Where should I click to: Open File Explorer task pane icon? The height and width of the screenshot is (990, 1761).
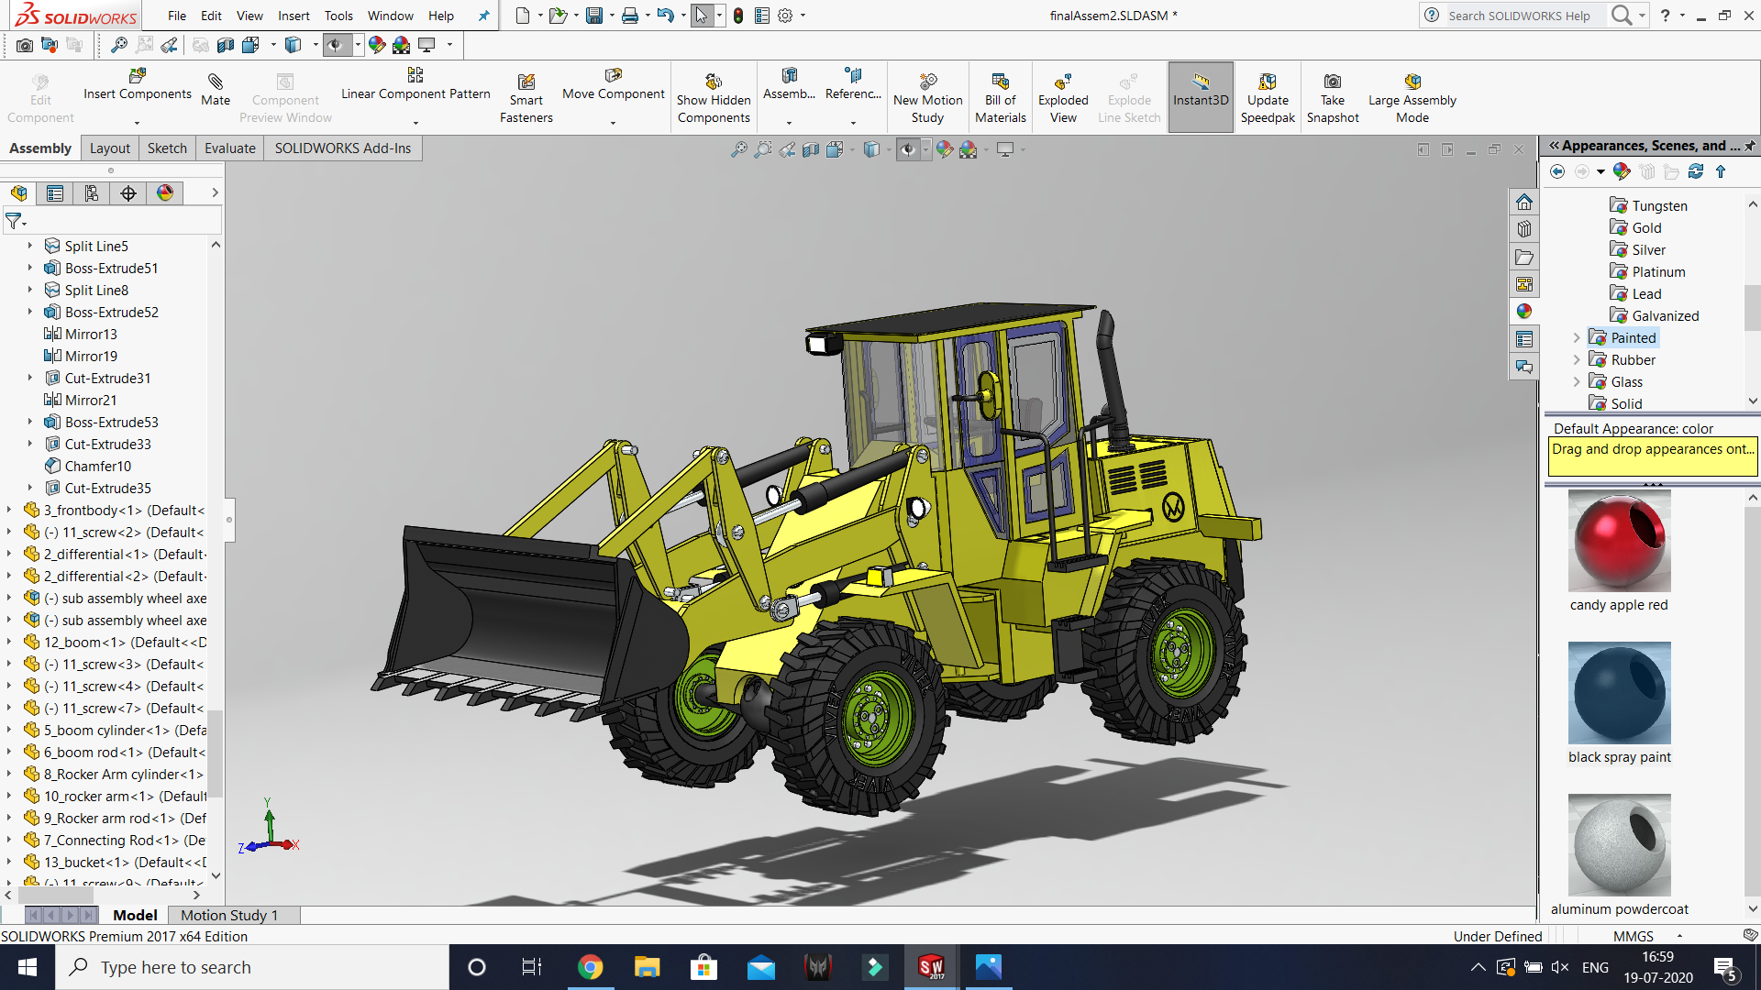1524,257
